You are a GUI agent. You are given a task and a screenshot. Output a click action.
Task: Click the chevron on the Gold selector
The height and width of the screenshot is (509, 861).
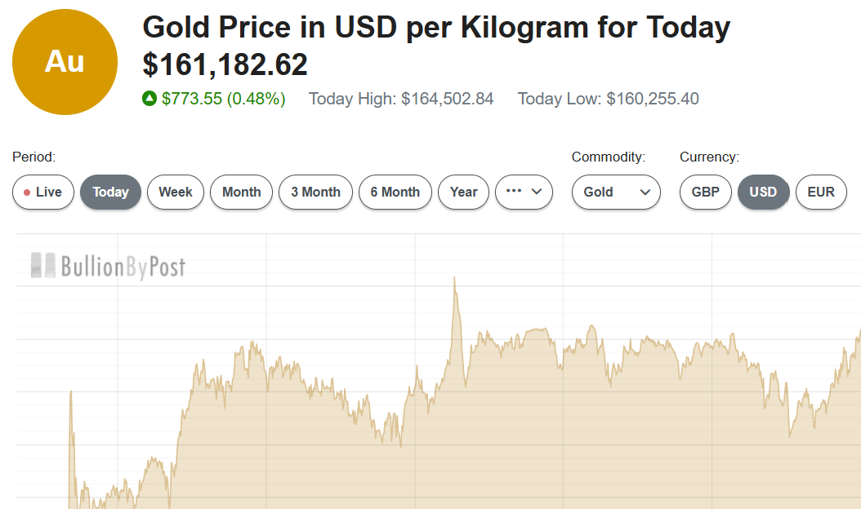pos(645,193)
